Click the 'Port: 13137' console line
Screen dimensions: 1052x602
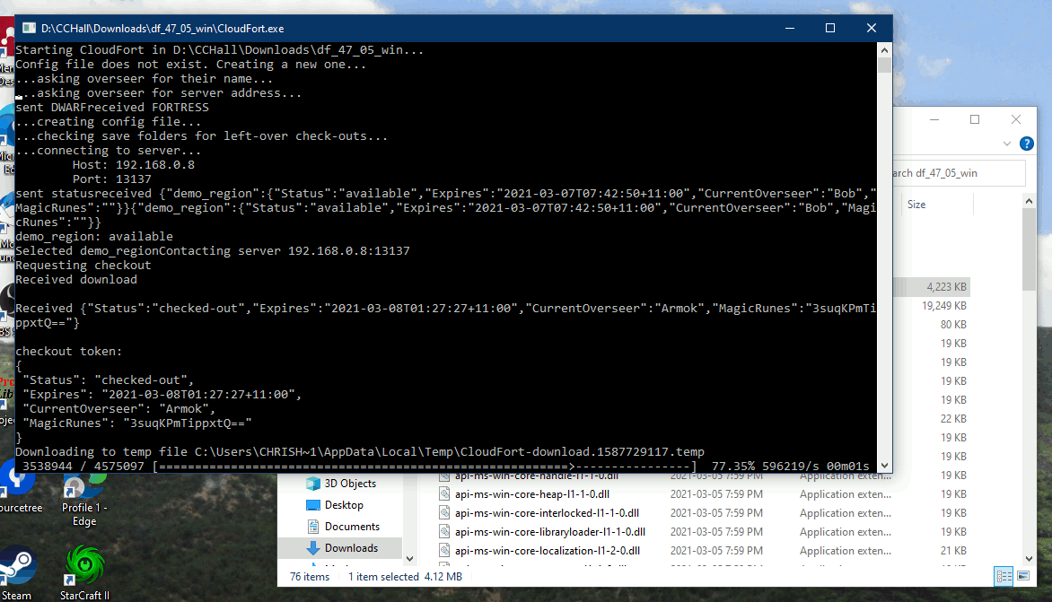[x=112, y=179]
